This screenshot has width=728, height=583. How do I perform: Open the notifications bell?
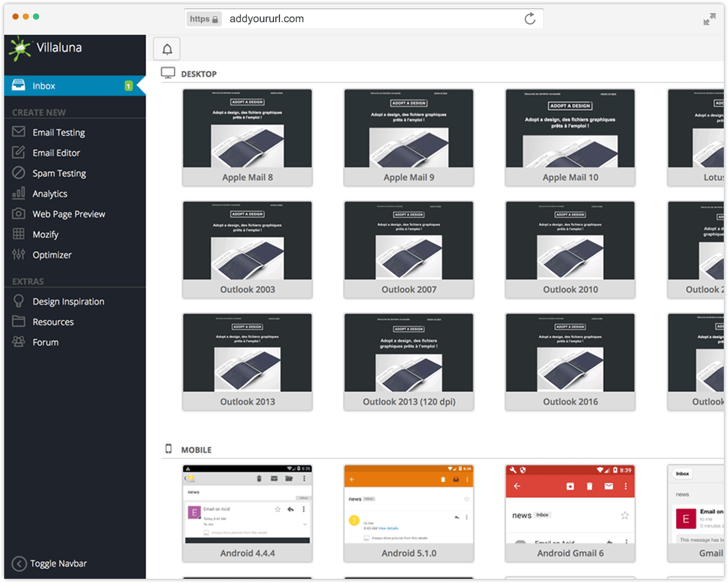[x=167, y=49]
